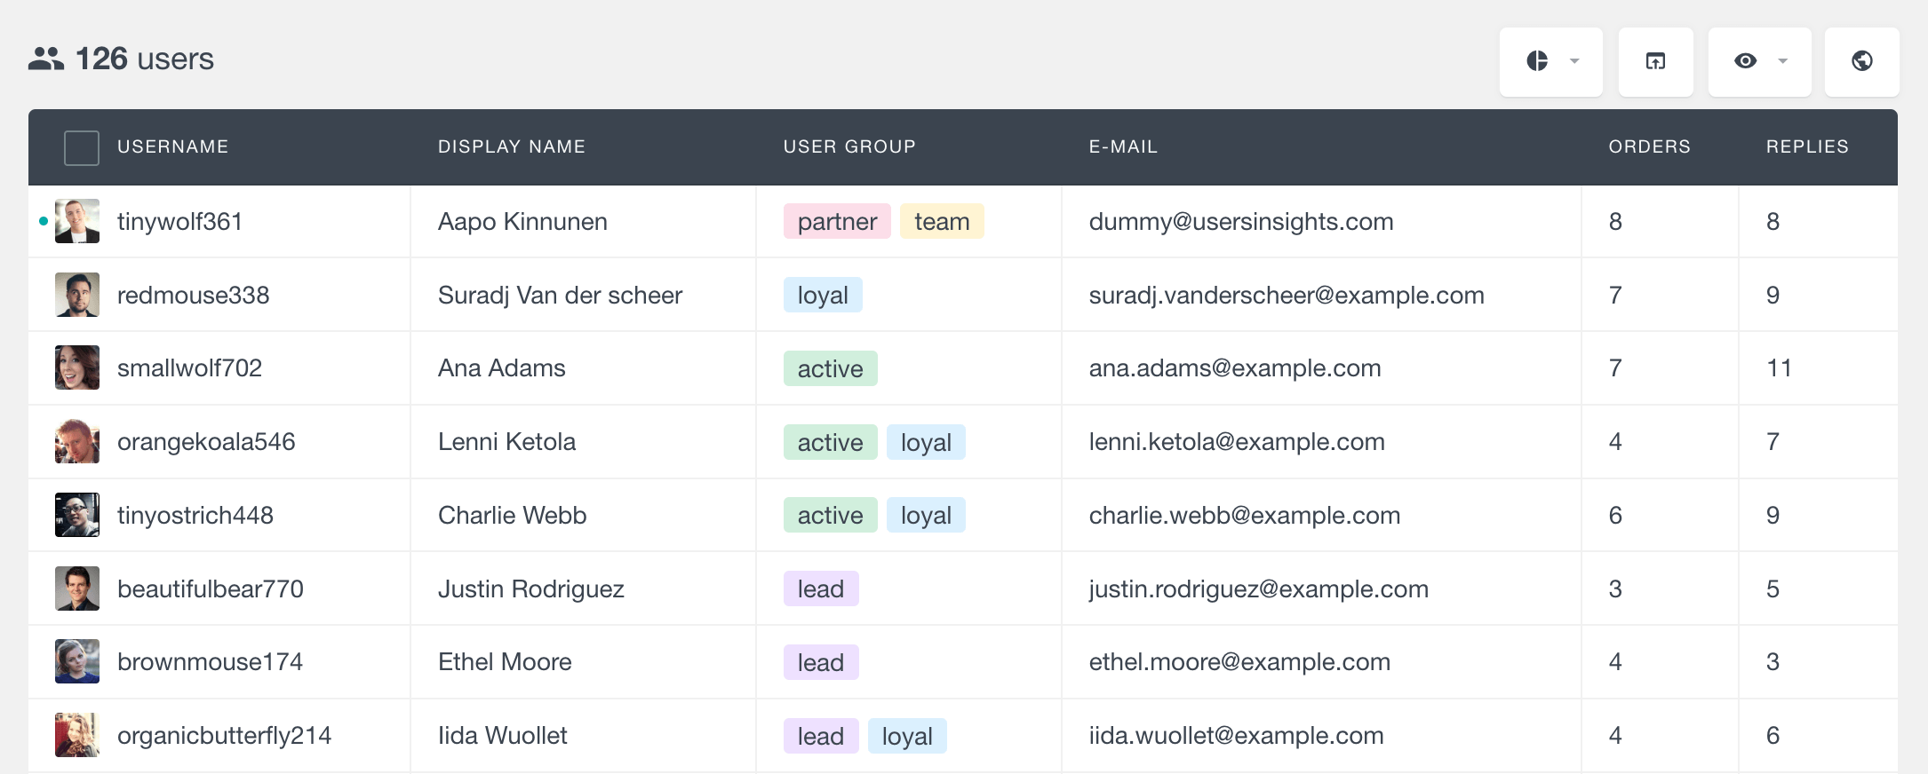Click redmouse338's profile avatar
Image resolution: width=1928 pixels, height=774 pixels.
pos(77,295)
